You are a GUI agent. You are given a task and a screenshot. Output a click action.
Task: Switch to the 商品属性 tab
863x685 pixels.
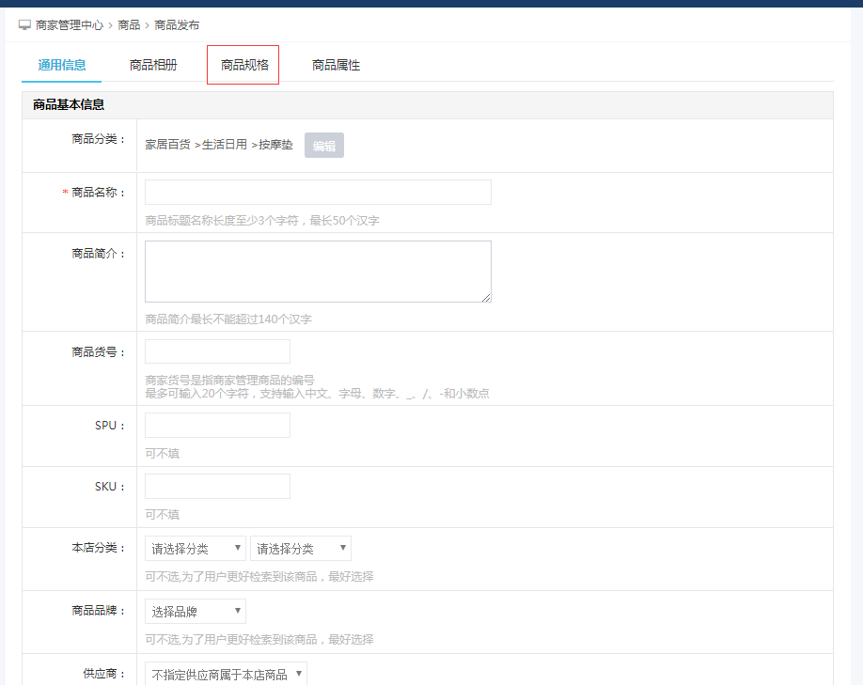click(x=336, y=65)
